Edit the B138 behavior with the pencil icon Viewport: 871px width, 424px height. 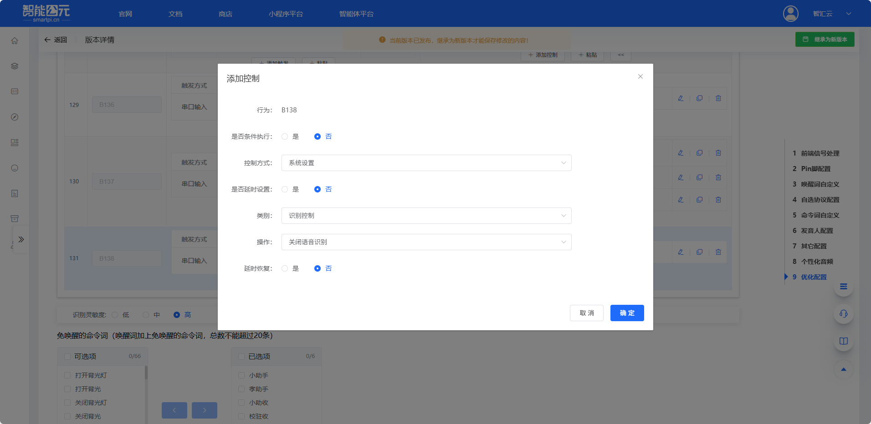tap(681, 252)
